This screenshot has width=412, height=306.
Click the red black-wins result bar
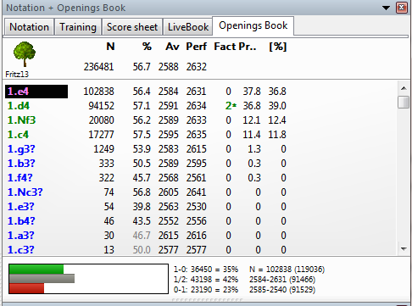click(x=26, y=288)
